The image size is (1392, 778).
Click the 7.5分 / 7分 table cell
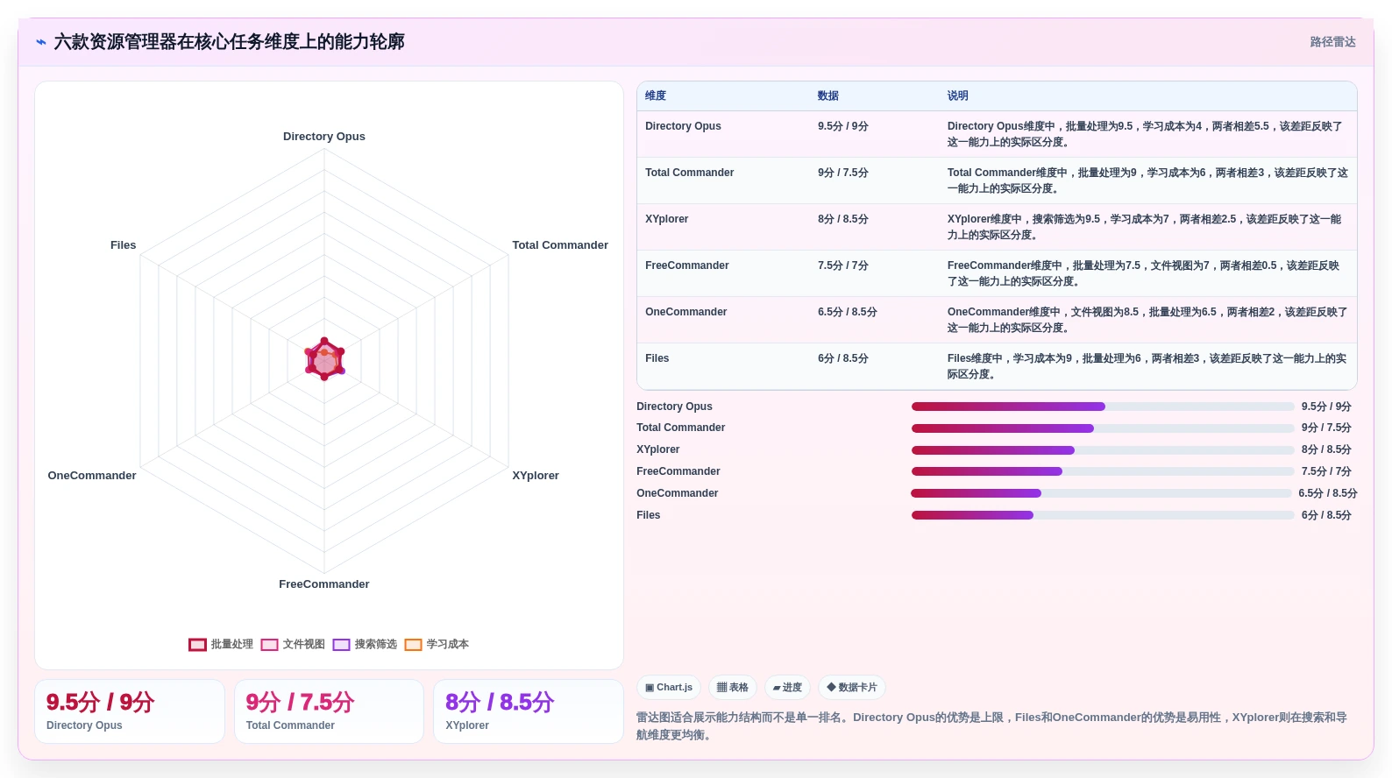(x=843, y=265)
